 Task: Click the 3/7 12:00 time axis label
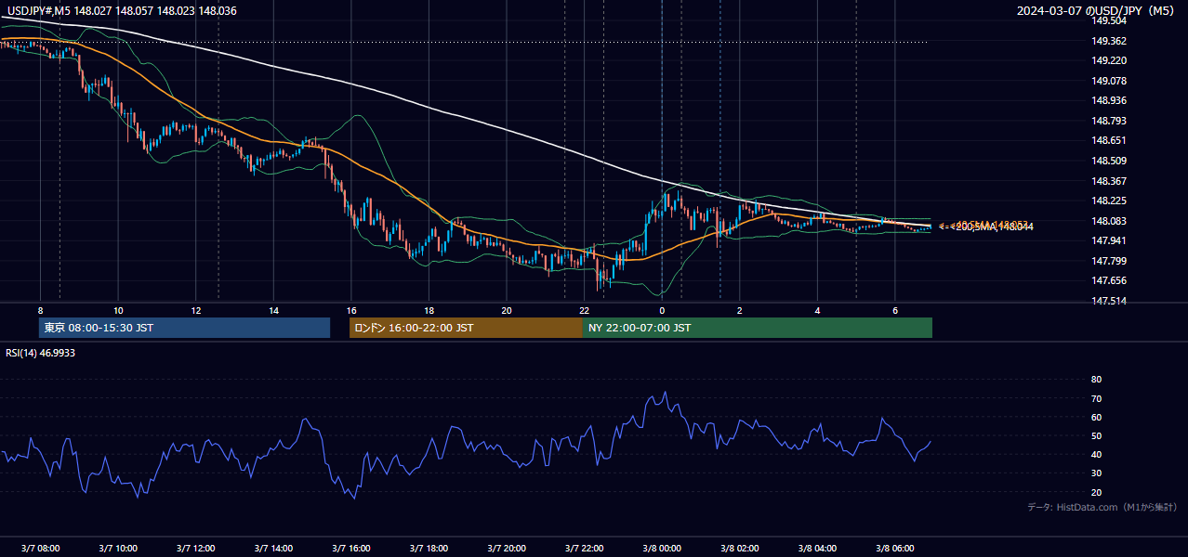[196, 548]
